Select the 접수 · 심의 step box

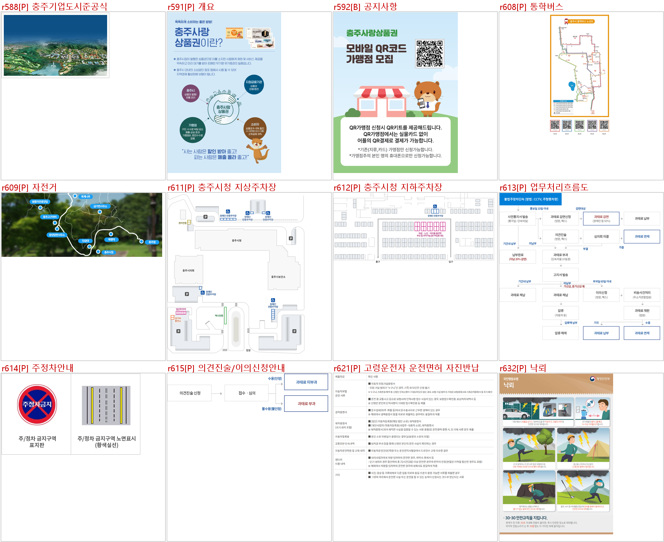(x=247, y=393)
